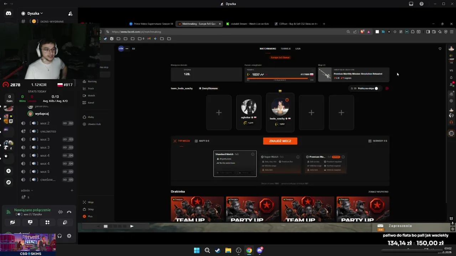Click the red leave party icon
456x256 pixels.
point(387,88)
